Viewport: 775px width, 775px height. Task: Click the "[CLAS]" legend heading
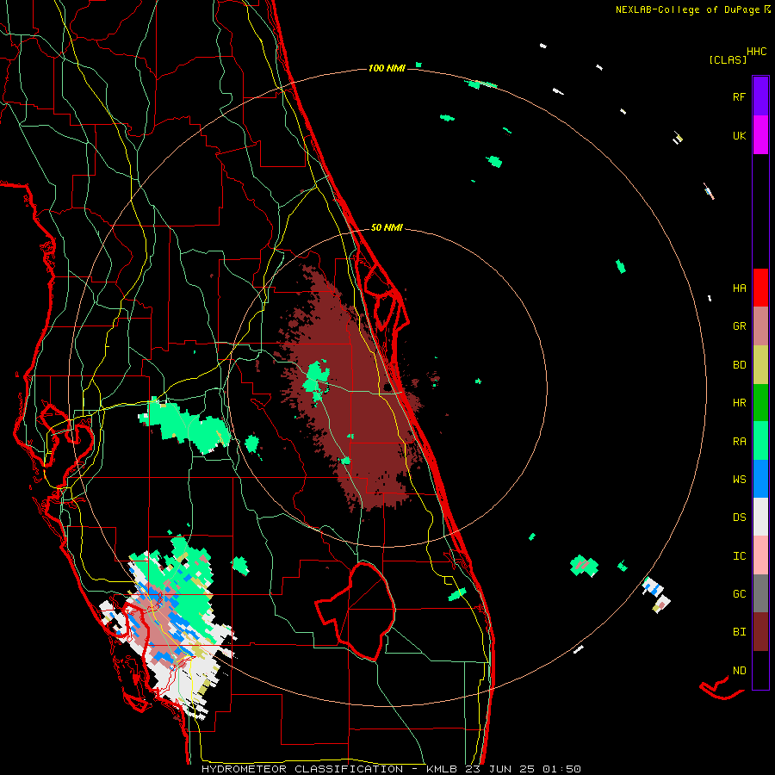point(728,59)
